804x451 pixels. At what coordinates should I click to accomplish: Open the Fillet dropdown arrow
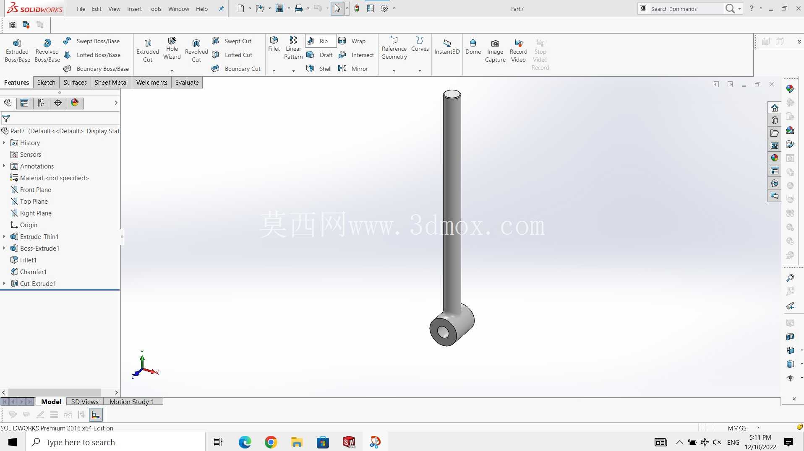(x=274, y=71)
